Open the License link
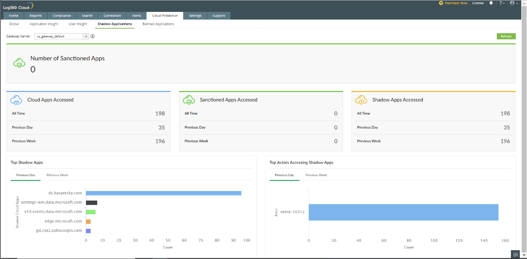527x259 pixels. [x=478, y=3]
